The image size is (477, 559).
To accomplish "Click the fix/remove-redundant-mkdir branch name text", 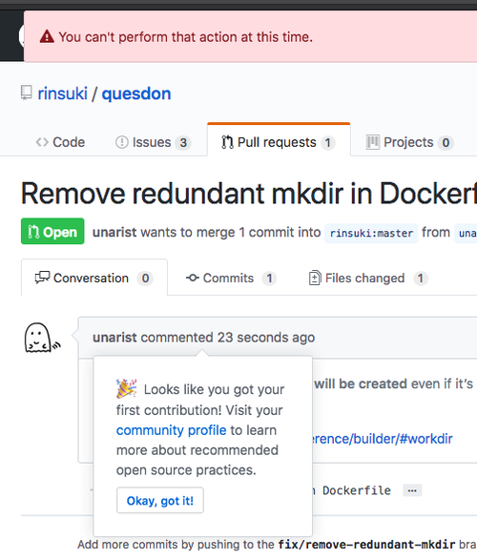I will [366, 545].
